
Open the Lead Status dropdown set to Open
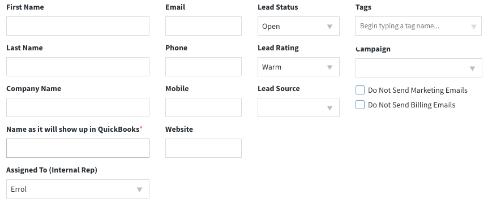[x=298, y=26]
